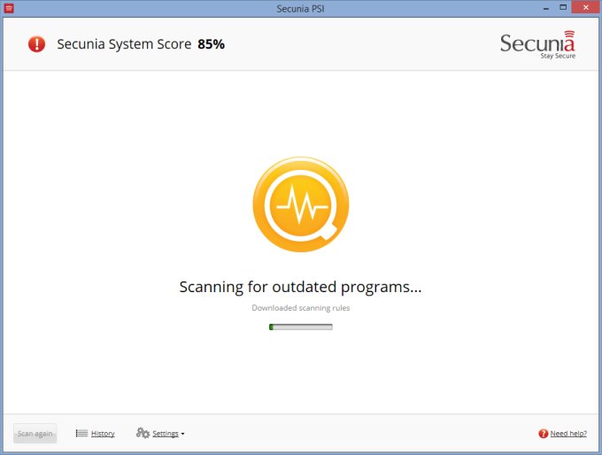
Task: Click the Secunia System Score label
Action: [x=124, y=44]
